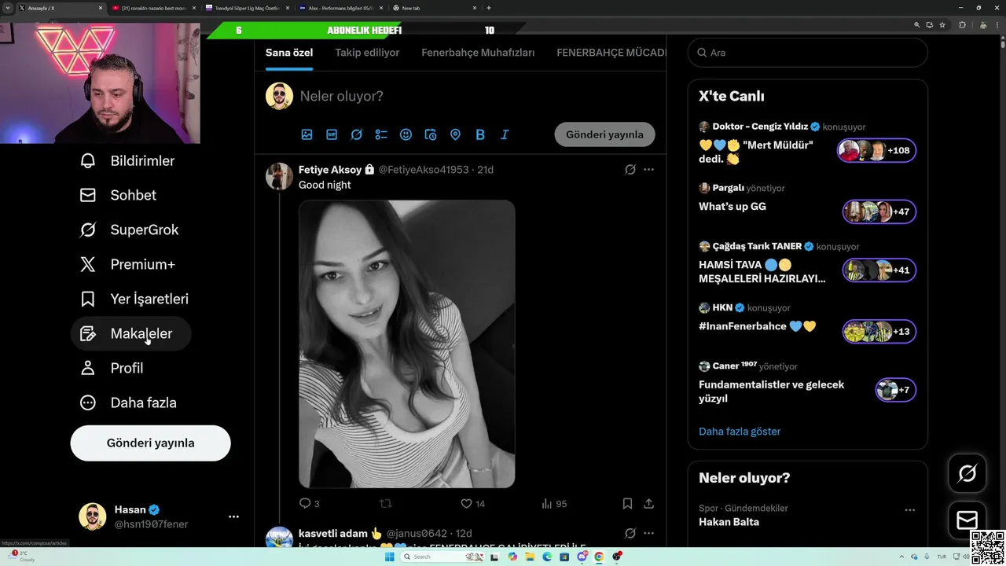
Task: Open more options on kasvetli adam post
Action: pos(648,533)
